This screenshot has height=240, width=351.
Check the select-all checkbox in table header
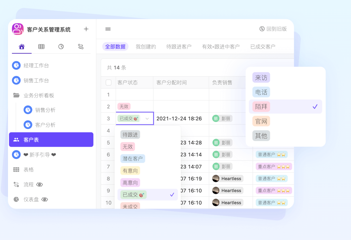[109, 82]
